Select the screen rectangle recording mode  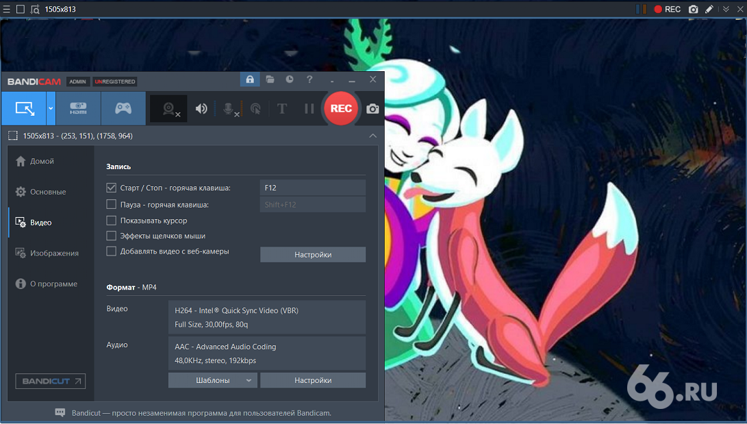[x=24, y=109]
